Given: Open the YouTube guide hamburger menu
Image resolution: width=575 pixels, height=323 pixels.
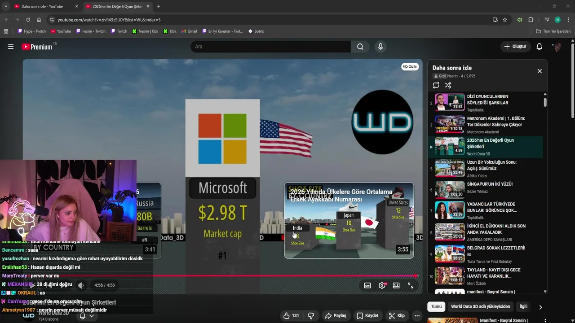Looking at the screenshot, I should coord(11,47).
